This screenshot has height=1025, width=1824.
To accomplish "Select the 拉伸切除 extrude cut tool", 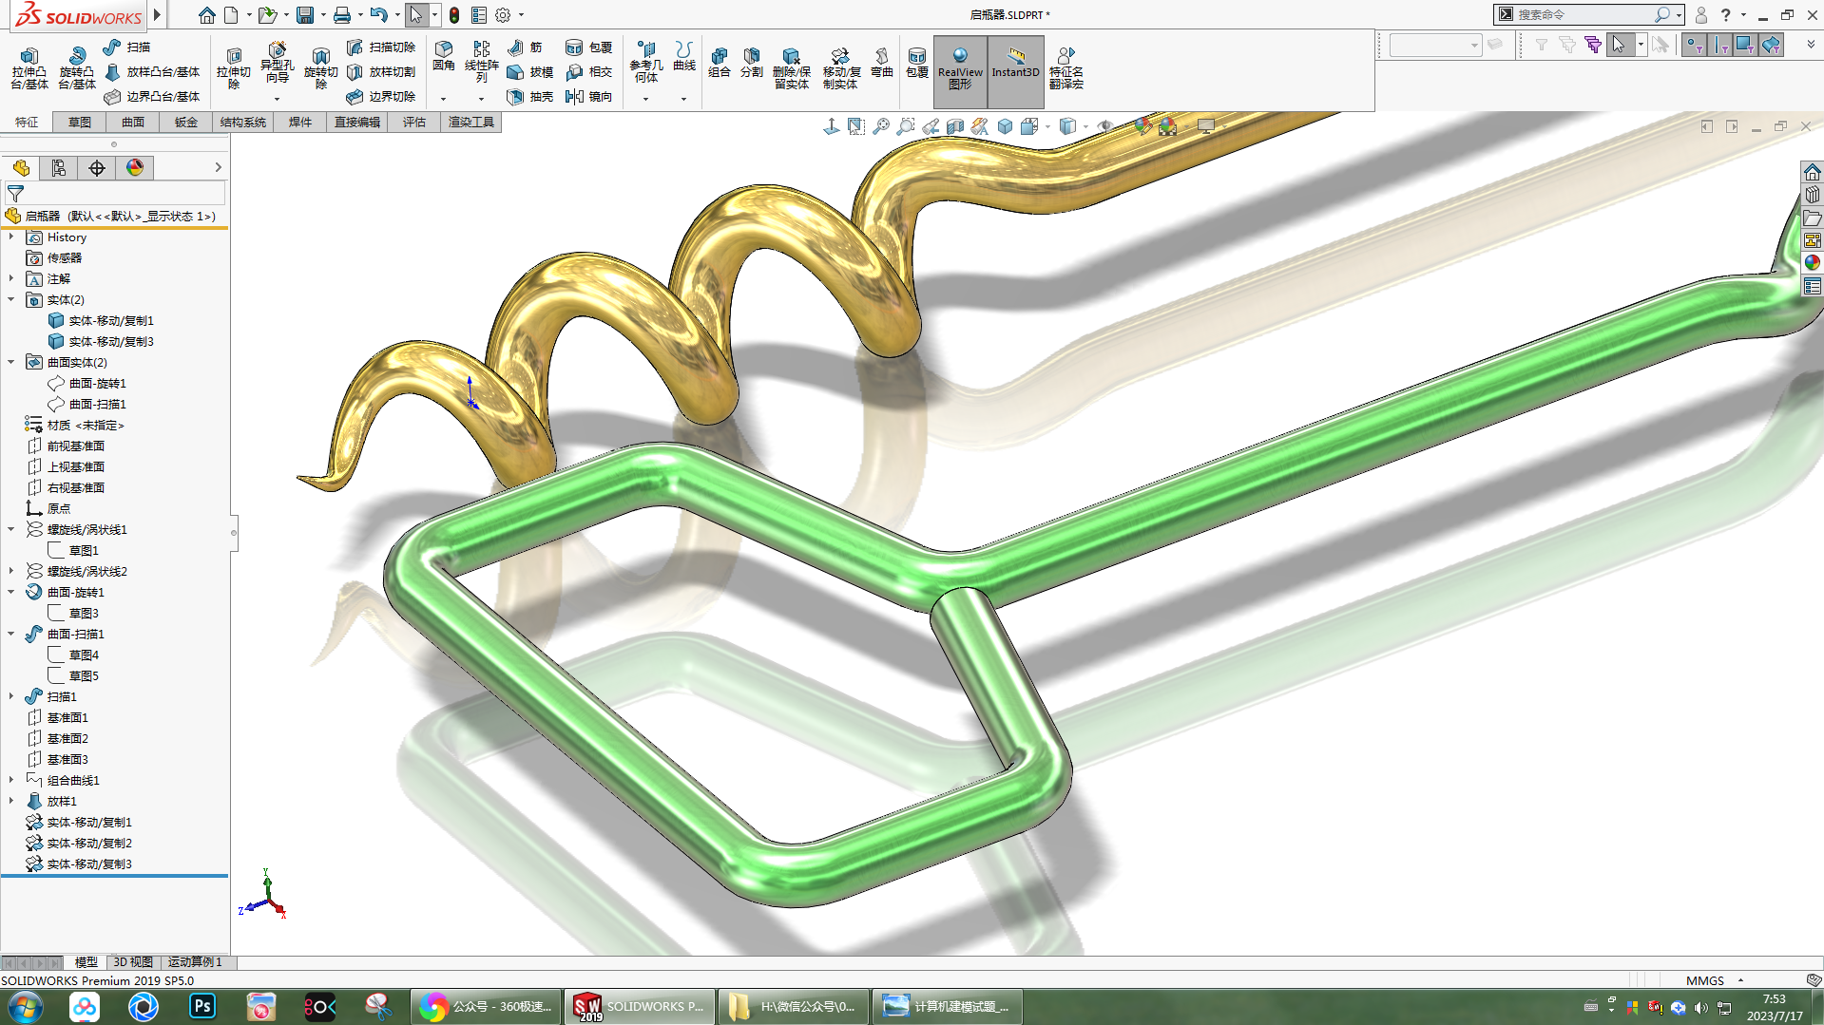I will click(x=234, y=68).
